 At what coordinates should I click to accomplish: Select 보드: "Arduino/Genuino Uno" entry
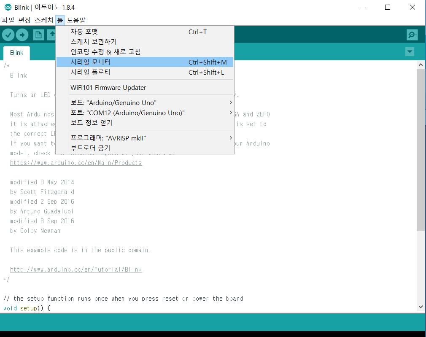tap(145, 102)
